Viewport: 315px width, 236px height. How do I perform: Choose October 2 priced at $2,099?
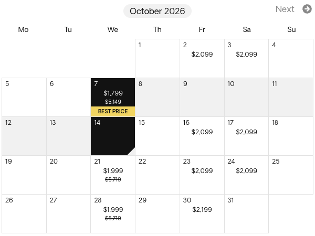tap(202, 58)
